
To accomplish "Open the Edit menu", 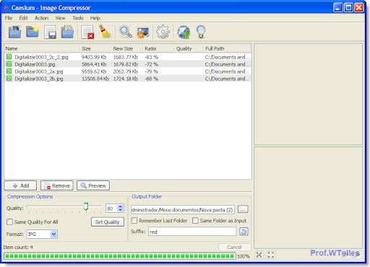I will pos(23,18).
